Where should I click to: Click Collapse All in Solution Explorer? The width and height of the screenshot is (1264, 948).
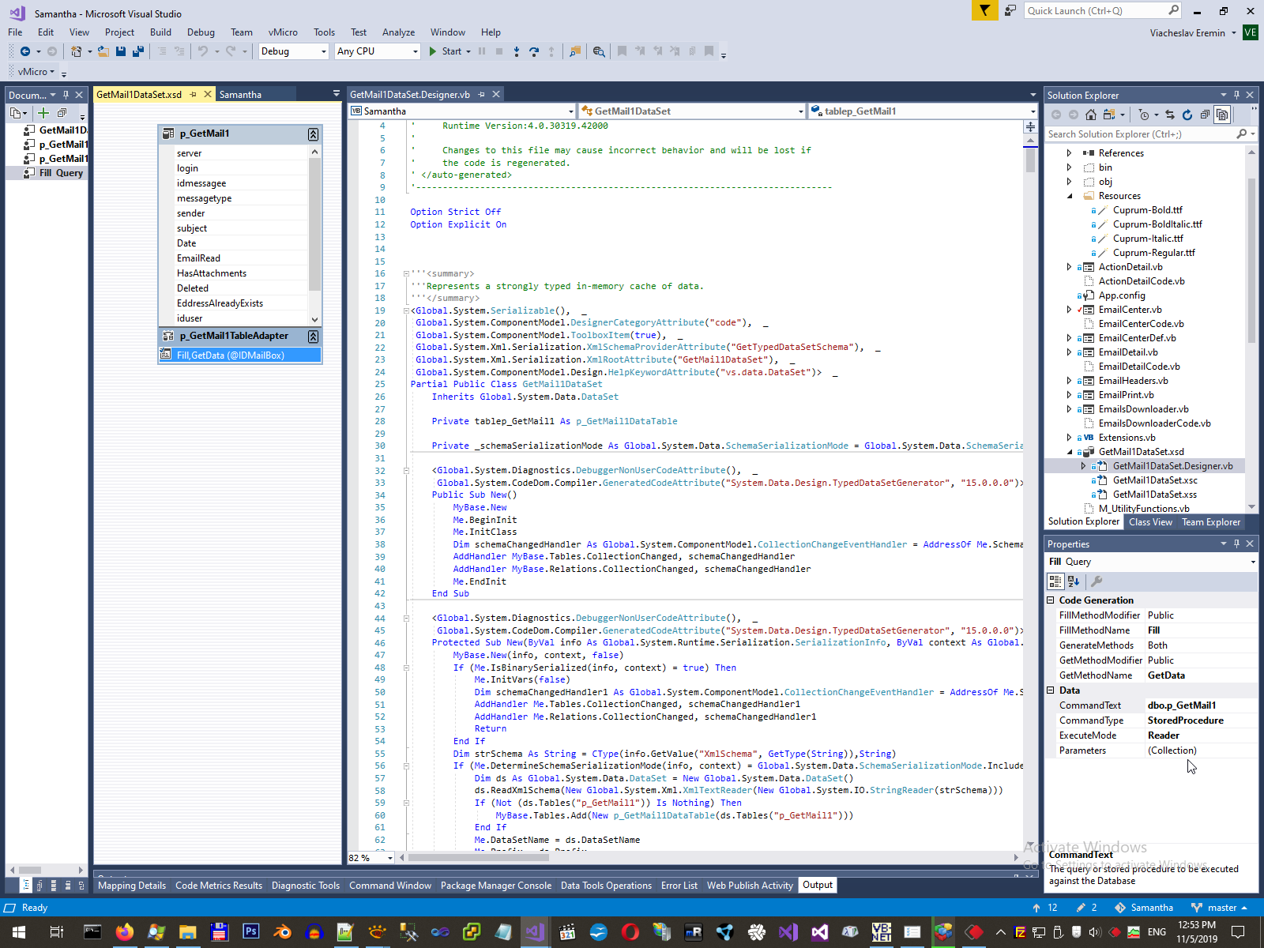click(x=1205, y=115)
